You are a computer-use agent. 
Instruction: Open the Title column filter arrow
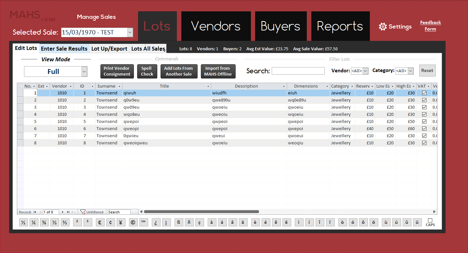(208, 86)
